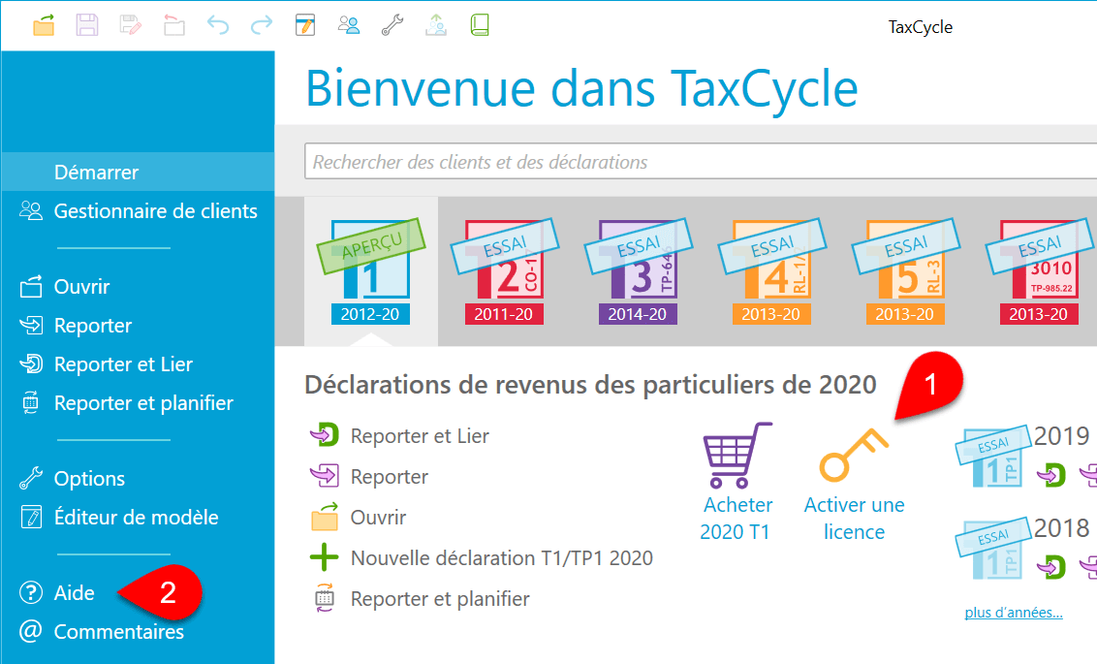Image resolution: width=1097 pixels, height=664 pixels.
Task: Click Ouvrir link in main panel
Action: pos(359,517)
